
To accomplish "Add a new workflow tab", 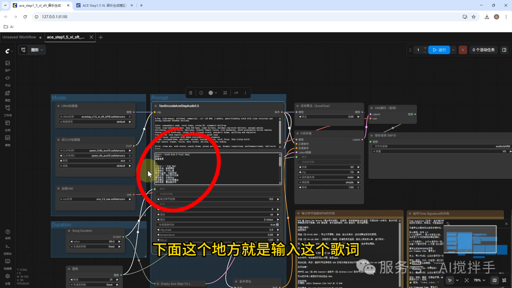I will click(101, 37).
